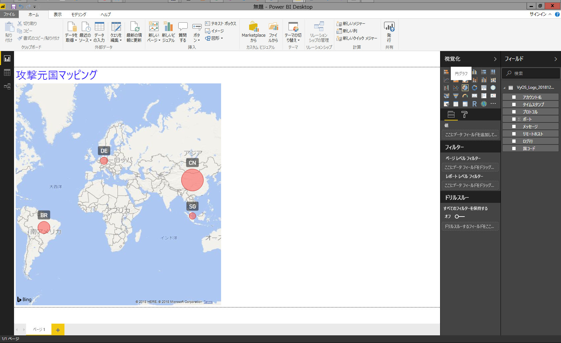The image size is (561, 343).
Task: Switch to the ヘルプ ribbon tab
Action: [106, 15]
